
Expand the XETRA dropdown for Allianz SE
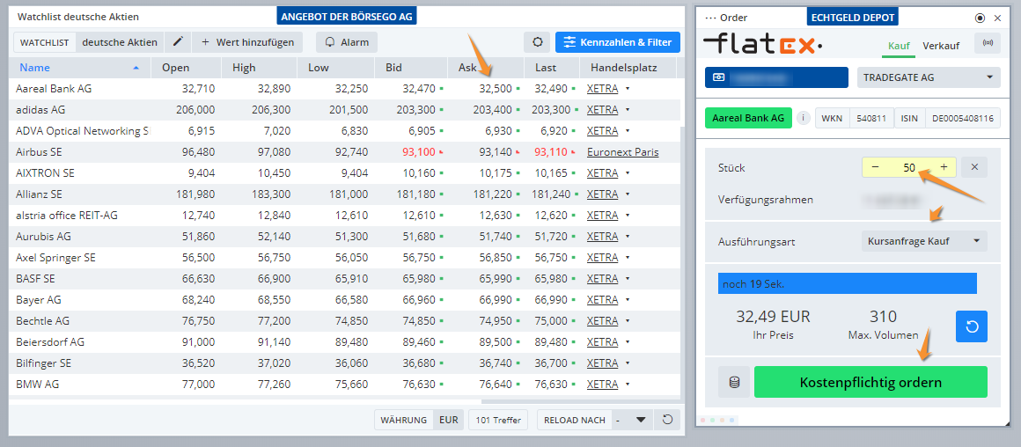[x=628, y=194]
